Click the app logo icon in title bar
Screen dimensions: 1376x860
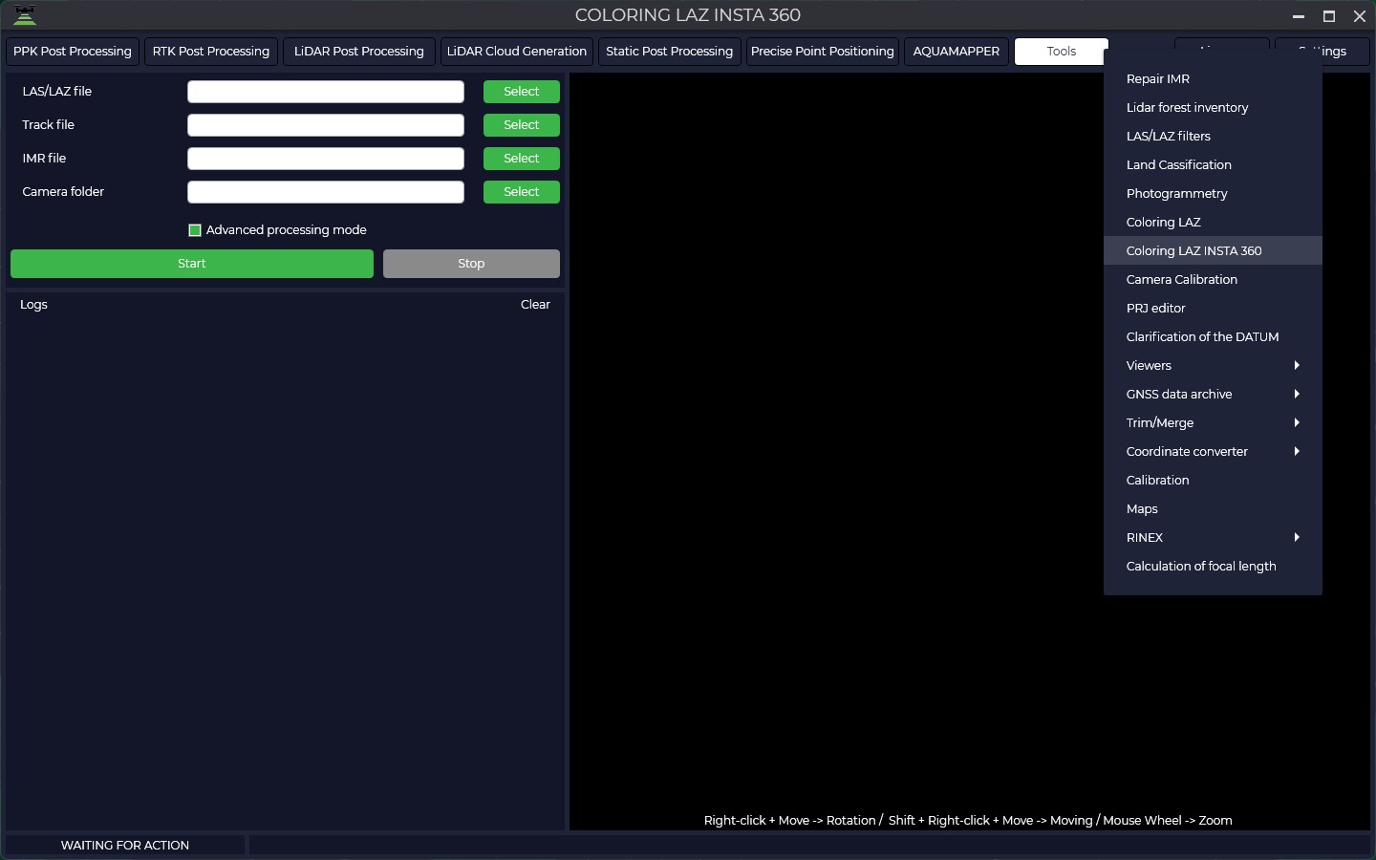pyautogui.click(x=25, y=15)
